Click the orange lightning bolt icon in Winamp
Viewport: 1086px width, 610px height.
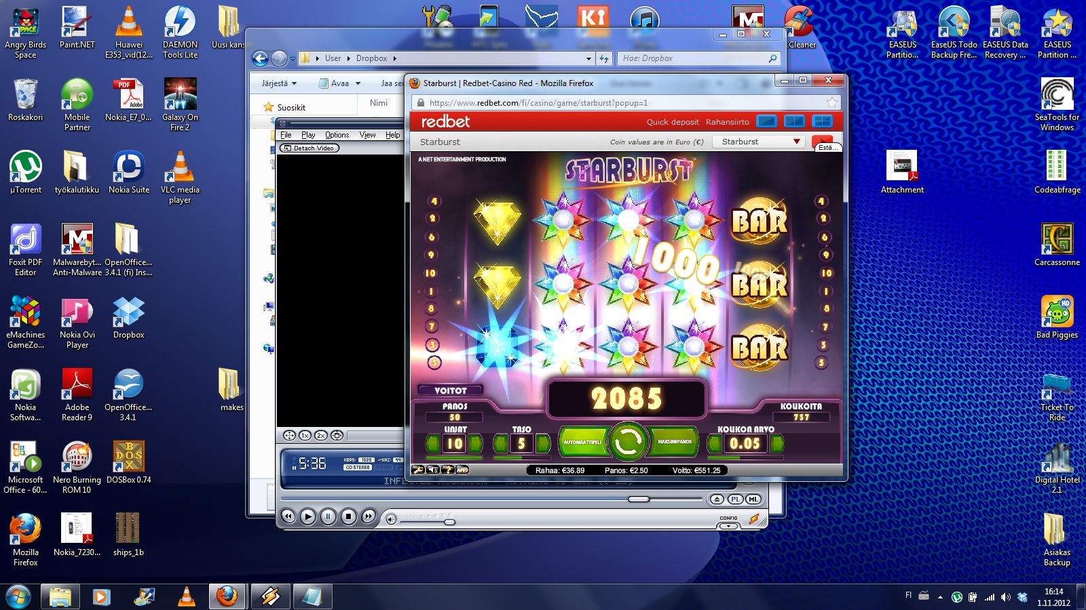tap(753, 519)
